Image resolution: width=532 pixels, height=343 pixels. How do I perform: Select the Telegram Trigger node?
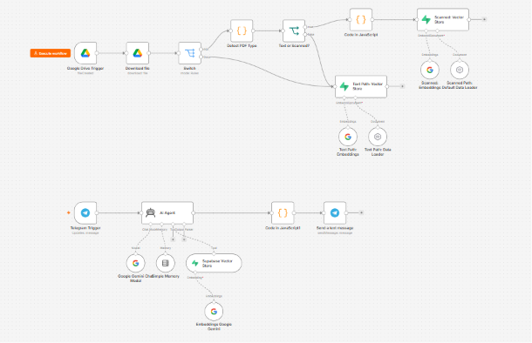coord(85,213)
